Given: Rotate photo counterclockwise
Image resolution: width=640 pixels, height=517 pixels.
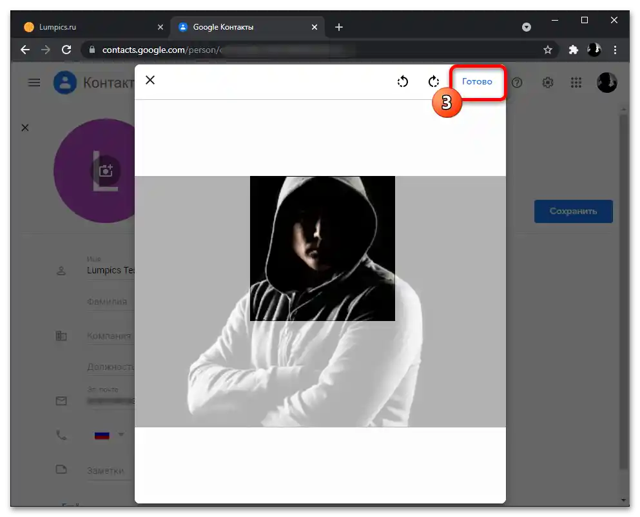Looking at the screenshot, I should coord(402,81).
